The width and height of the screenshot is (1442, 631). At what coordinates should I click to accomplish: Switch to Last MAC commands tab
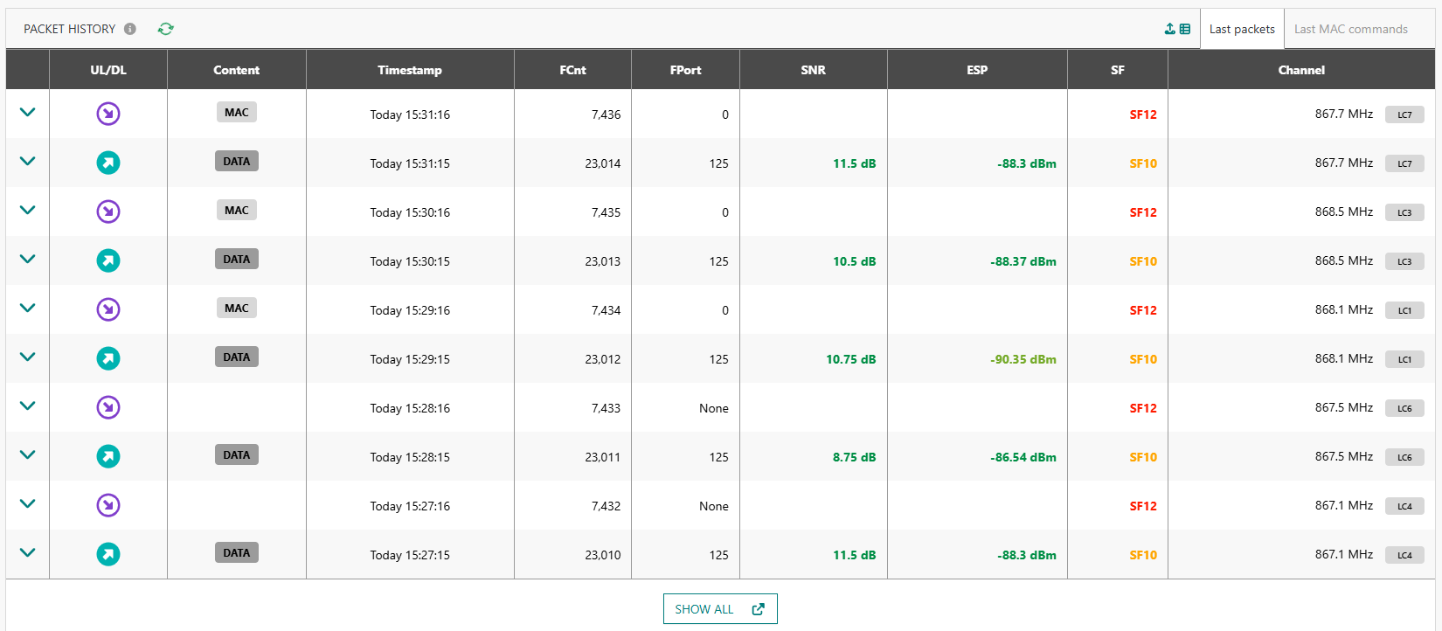1350,29
